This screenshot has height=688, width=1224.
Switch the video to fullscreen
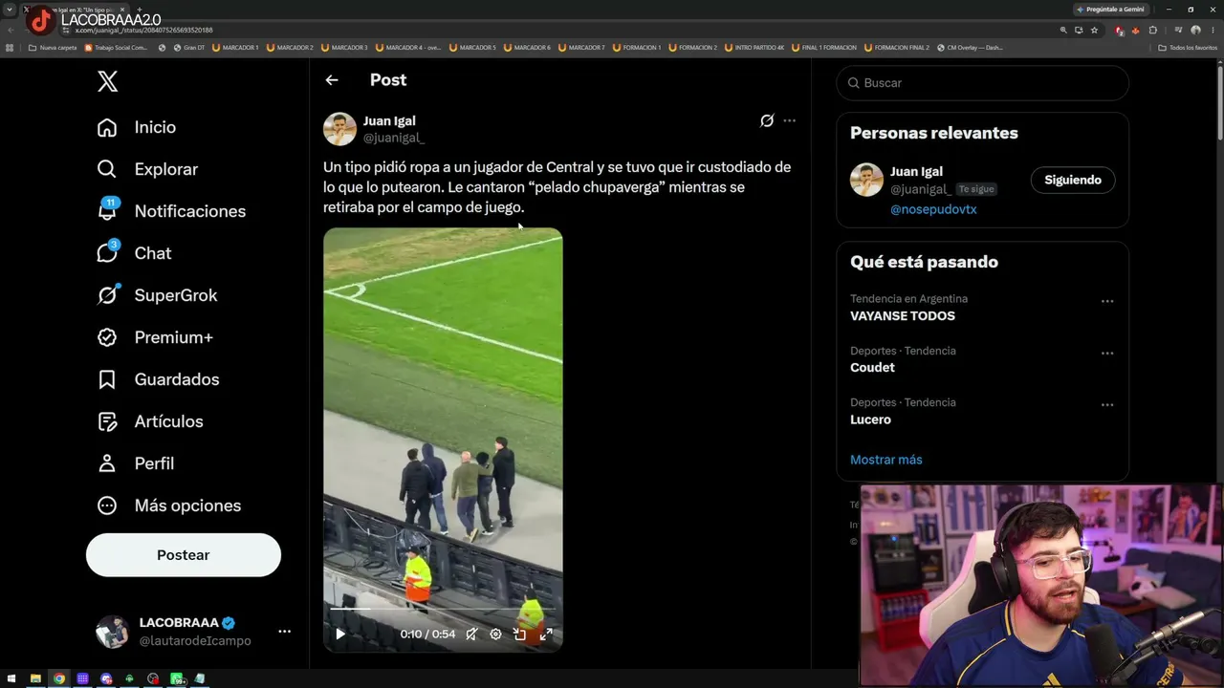point(546,634)
